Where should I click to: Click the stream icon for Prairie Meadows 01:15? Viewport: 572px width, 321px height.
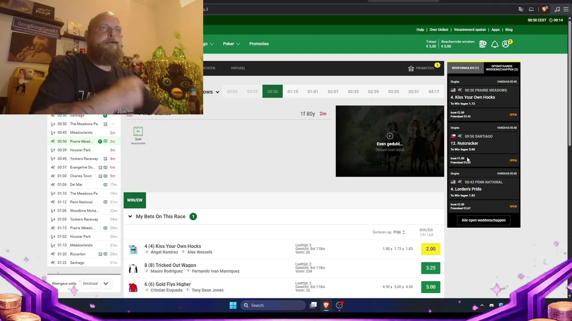click(105, 228)
